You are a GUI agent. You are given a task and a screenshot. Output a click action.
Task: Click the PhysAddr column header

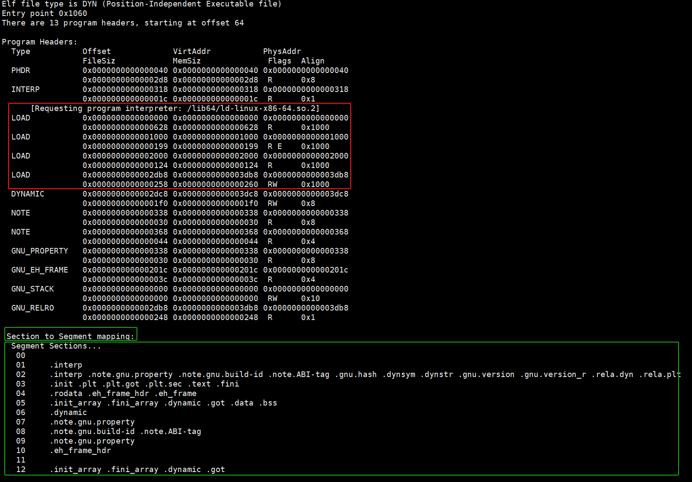[x=282, y=51]
